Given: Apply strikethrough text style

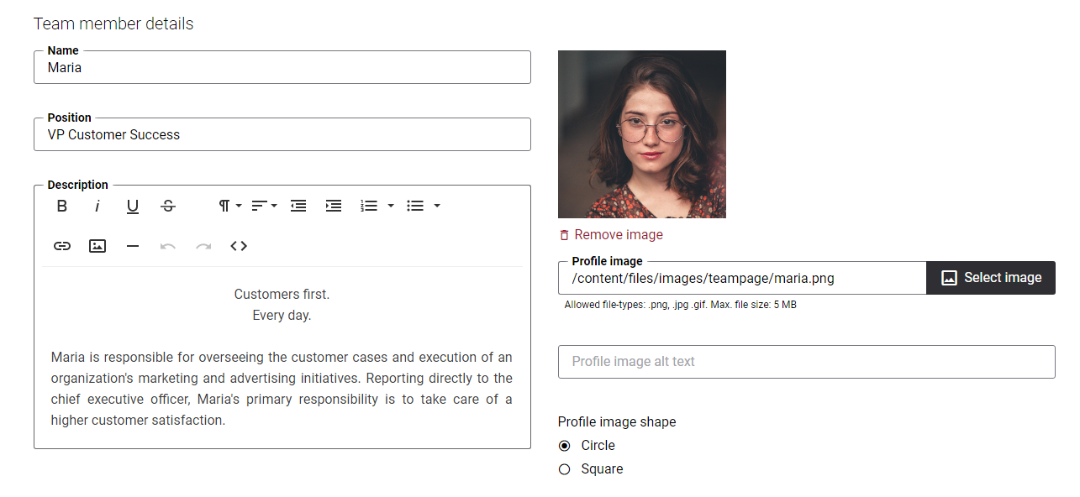Looking at the screenshot, I should tap(168, 206).
